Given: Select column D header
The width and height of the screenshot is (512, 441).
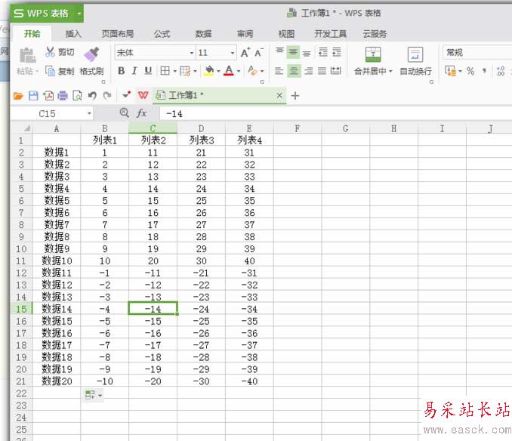Looking at the screenshot, I should [x=201, y=128].
